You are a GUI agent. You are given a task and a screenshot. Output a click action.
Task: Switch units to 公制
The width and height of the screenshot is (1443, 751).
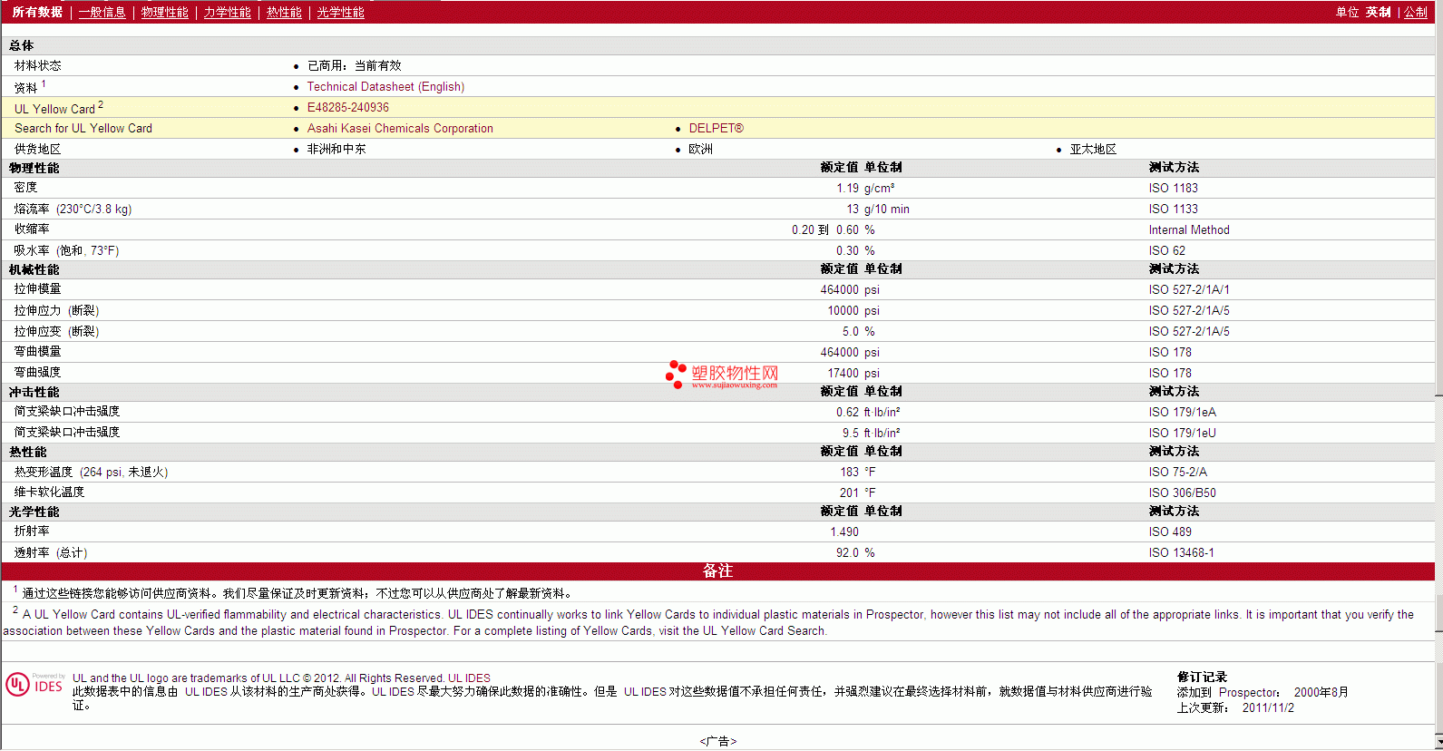[1416, 12]
